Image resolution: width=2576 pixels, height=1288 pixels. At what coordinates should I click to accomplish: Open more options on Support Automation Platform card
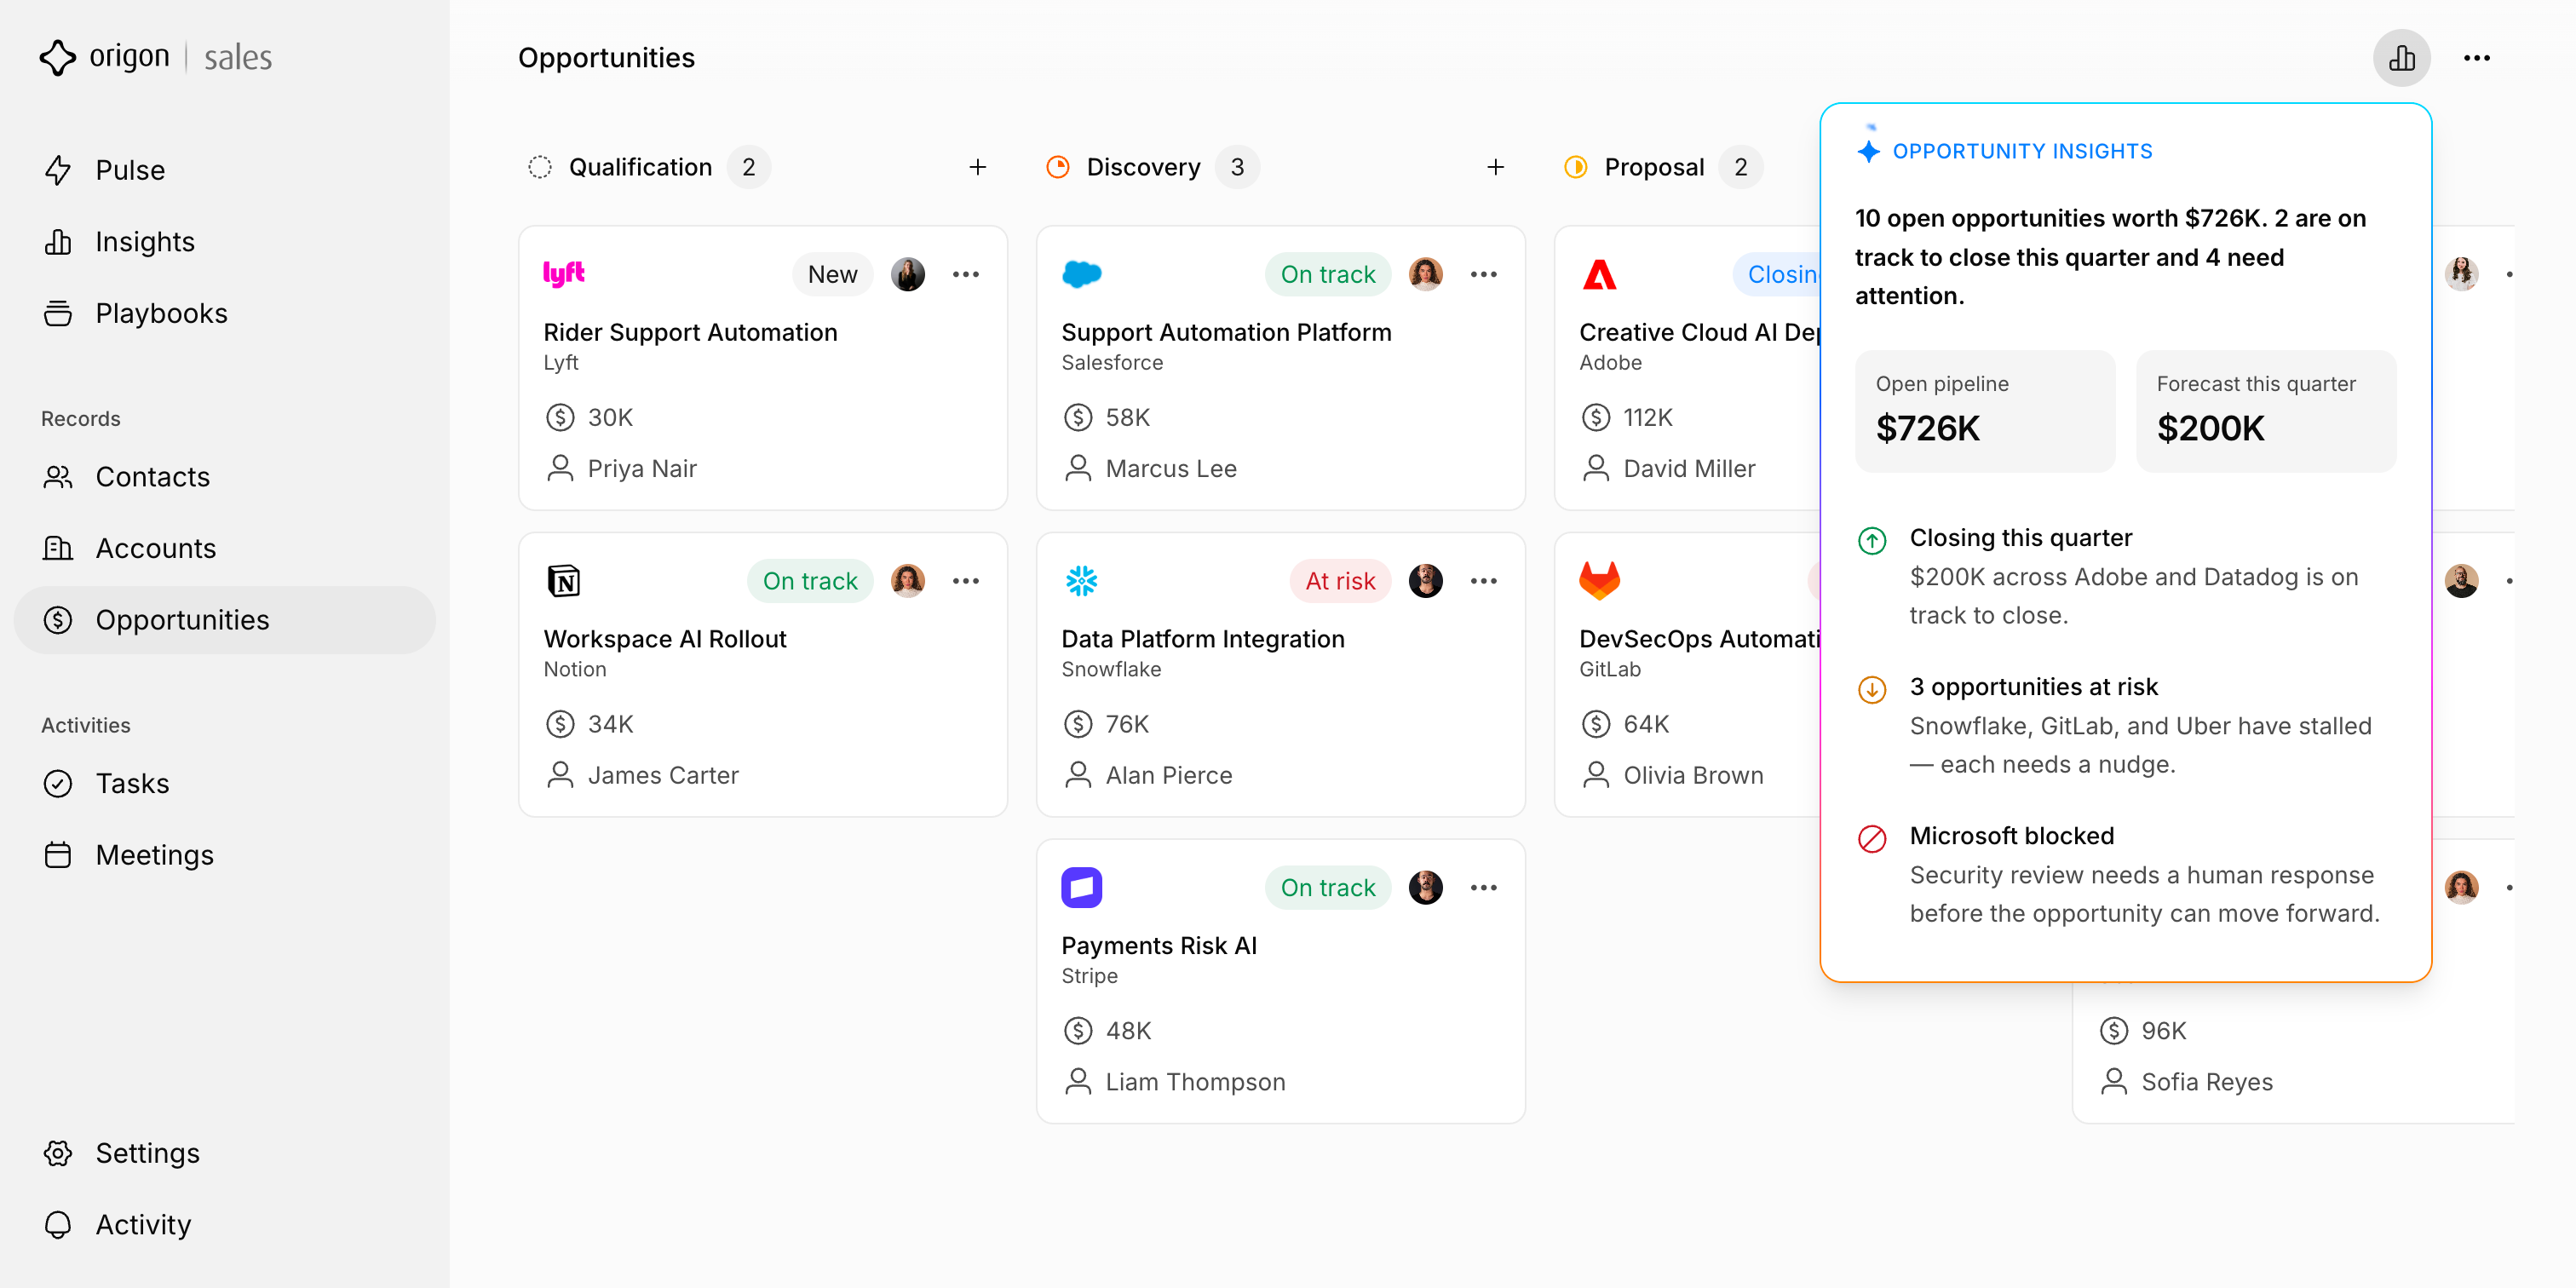1484,274
